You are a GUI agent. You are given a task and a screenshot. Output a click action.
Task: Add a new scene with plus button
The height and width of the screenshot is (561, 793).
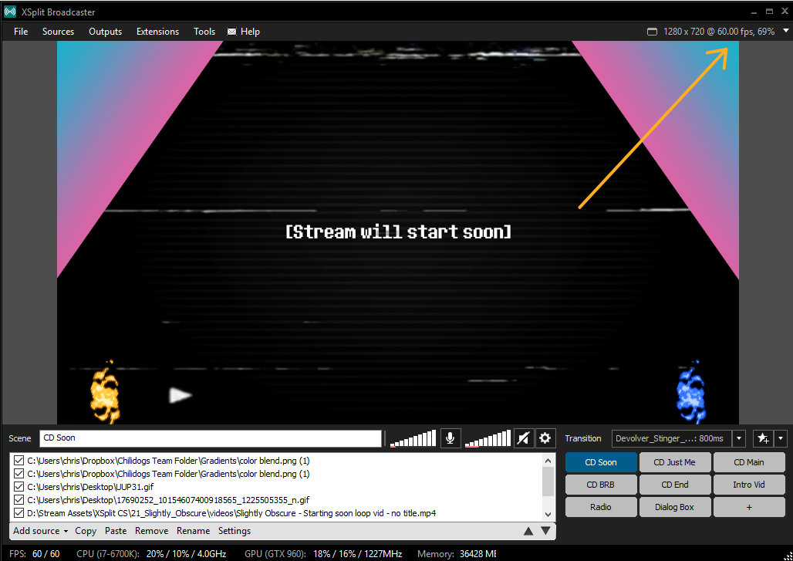(x=748, y=507)
